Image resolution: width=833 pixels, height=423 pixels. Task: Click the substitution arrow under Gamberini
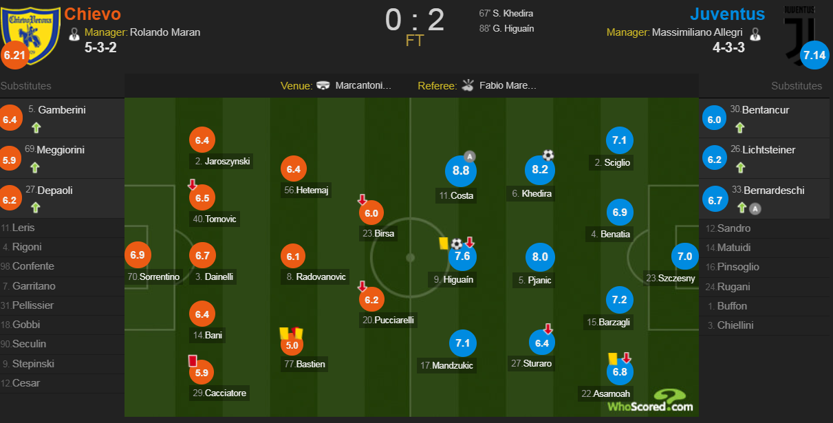click(36, 127)
